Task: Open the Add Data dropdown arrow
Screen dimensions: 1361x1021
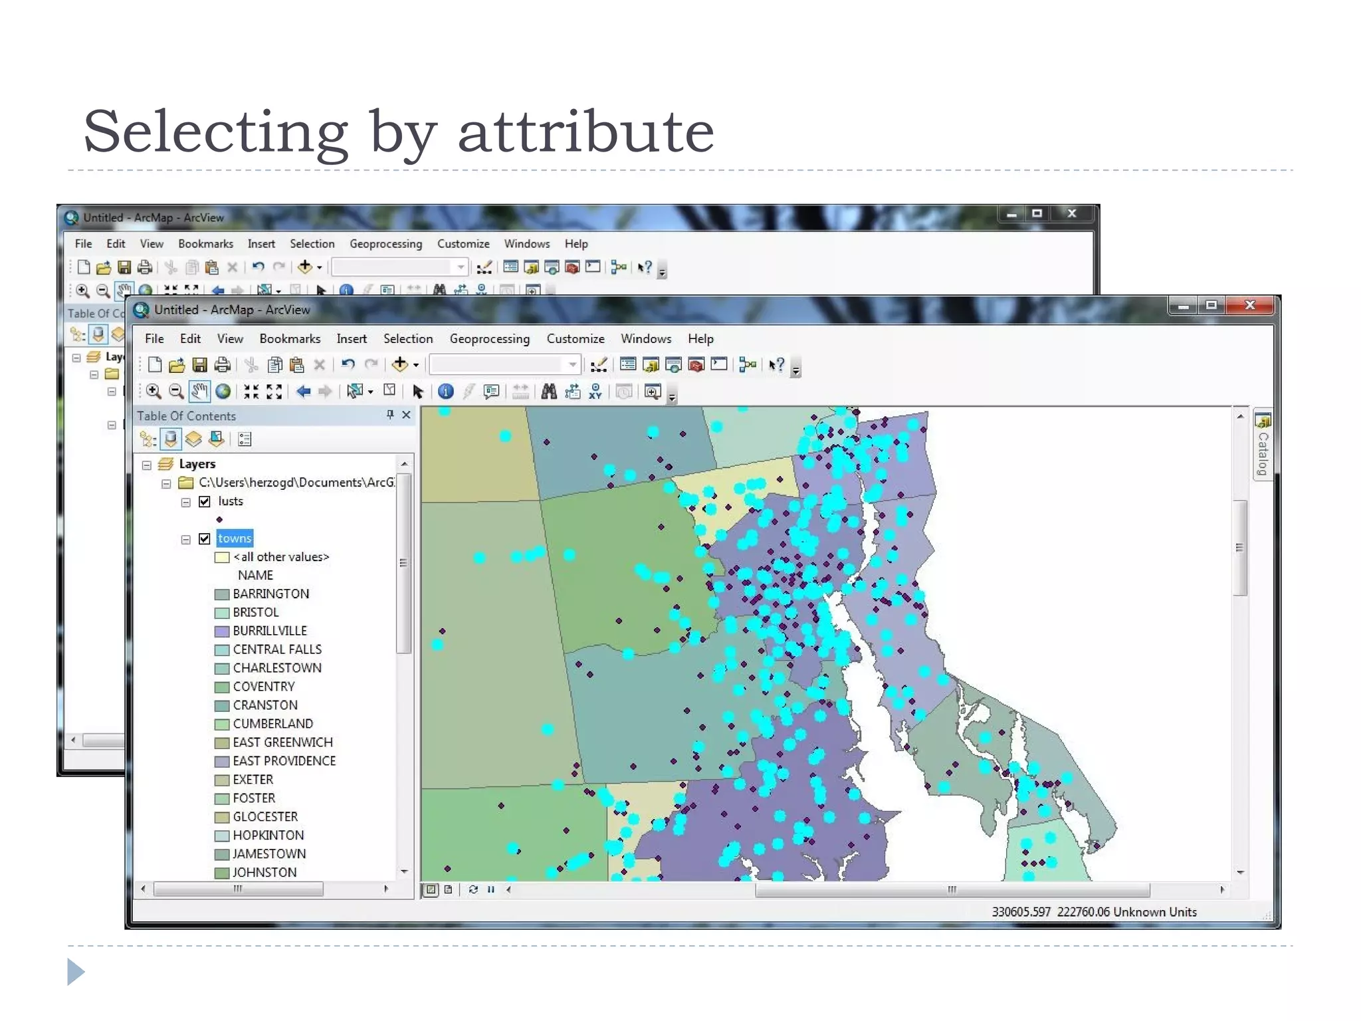Action: click(416, 365)
